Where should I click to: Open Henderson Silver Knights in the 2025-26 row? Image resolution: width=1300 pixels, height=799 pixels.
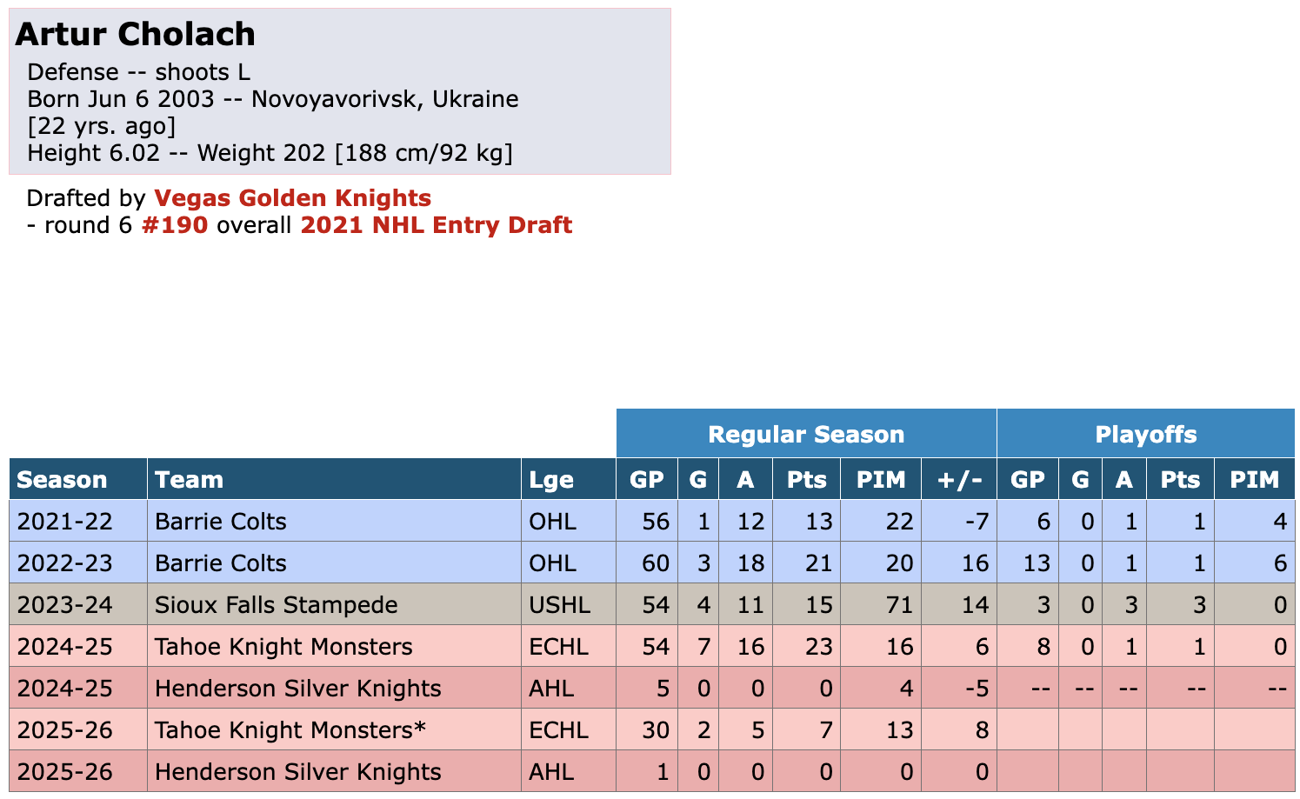click(x=298, y=772)
